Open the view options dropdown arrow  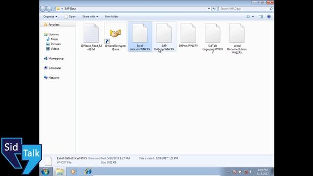coord(253,17)
